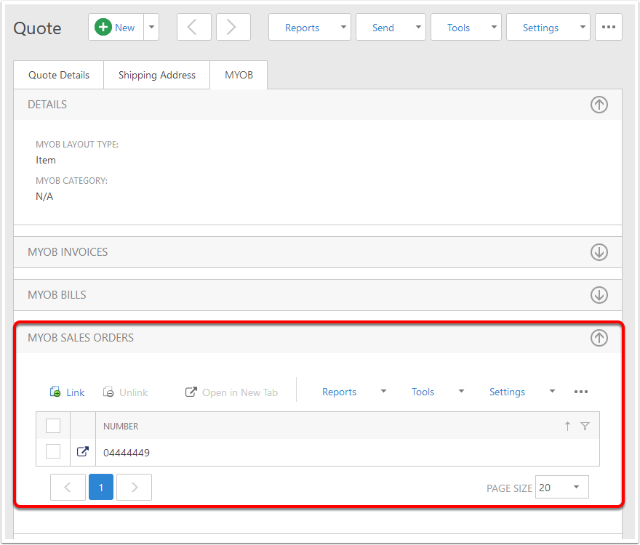Image resolution: width=640 pixels, height=545 pixels.
Task: Collapse the DETAILS section arrow
Action: [599, 105]
